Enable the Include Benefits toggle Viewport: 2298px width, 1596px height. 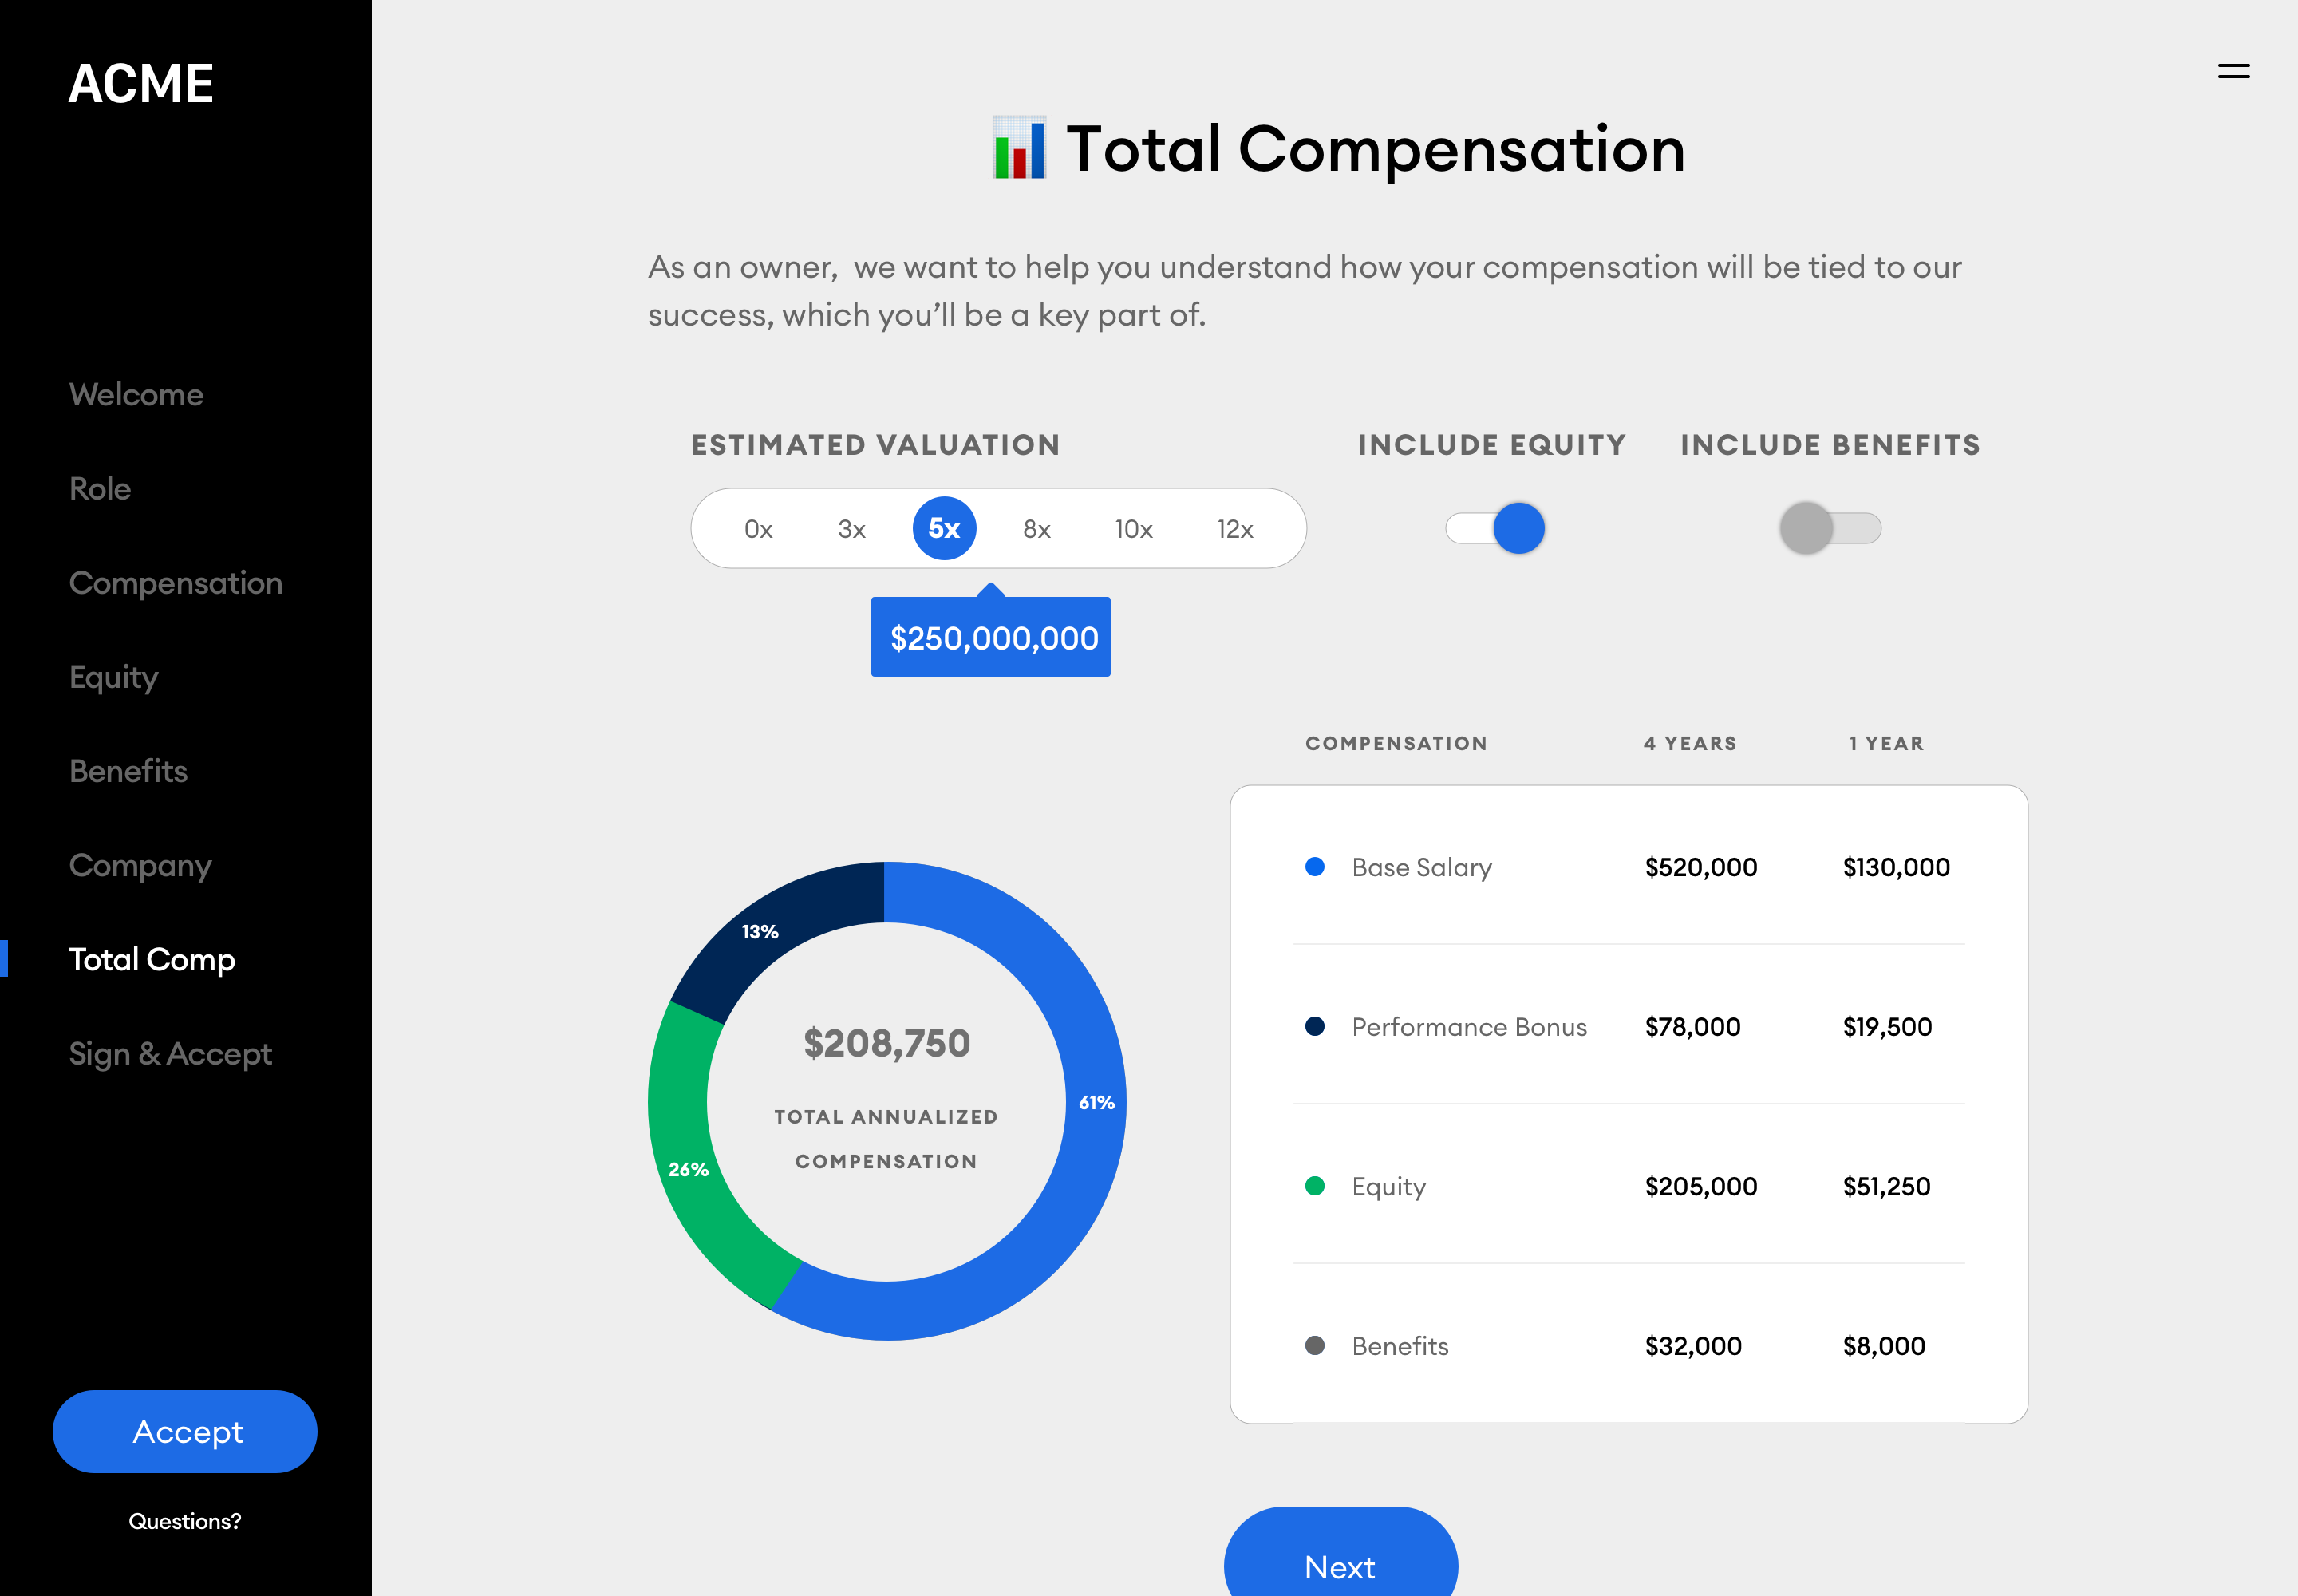click(x=1829, y=528)
